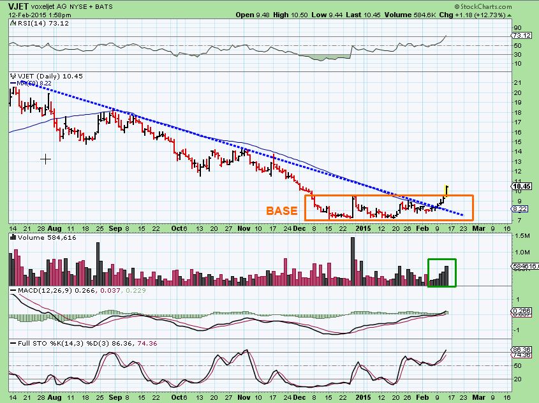539x403 pixels.
Task: Click the 'Last 10.45' quote value
Action: 364,15
